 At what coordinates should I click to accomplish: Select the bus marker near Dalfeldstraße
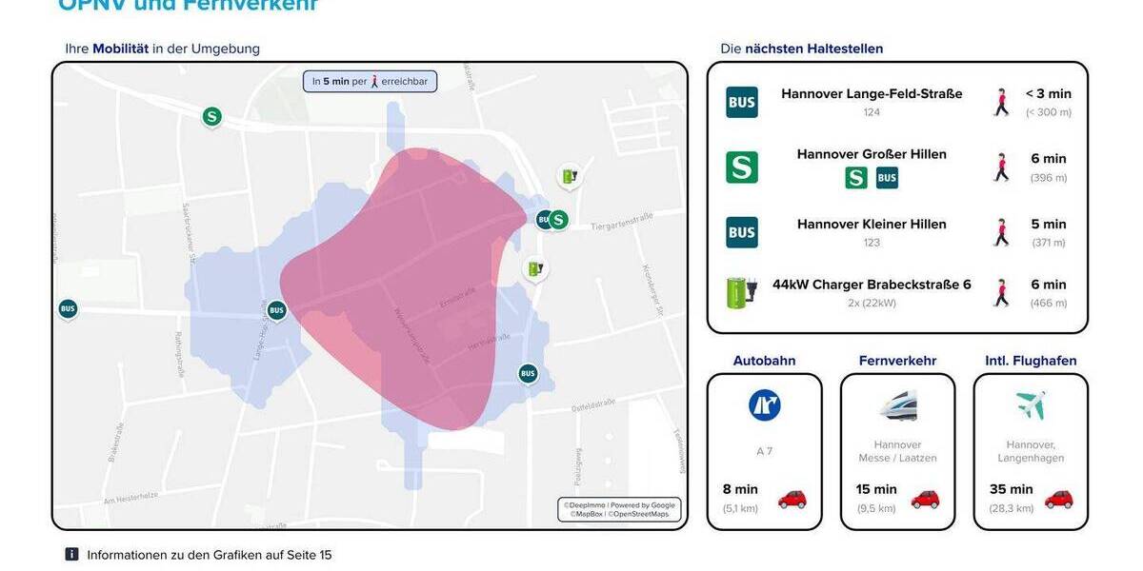coord(528,374)
